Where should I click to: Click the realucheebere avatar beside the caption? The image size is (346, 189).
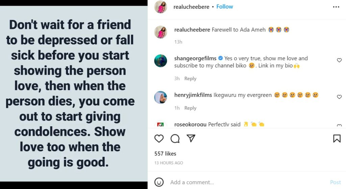point(160,32)
